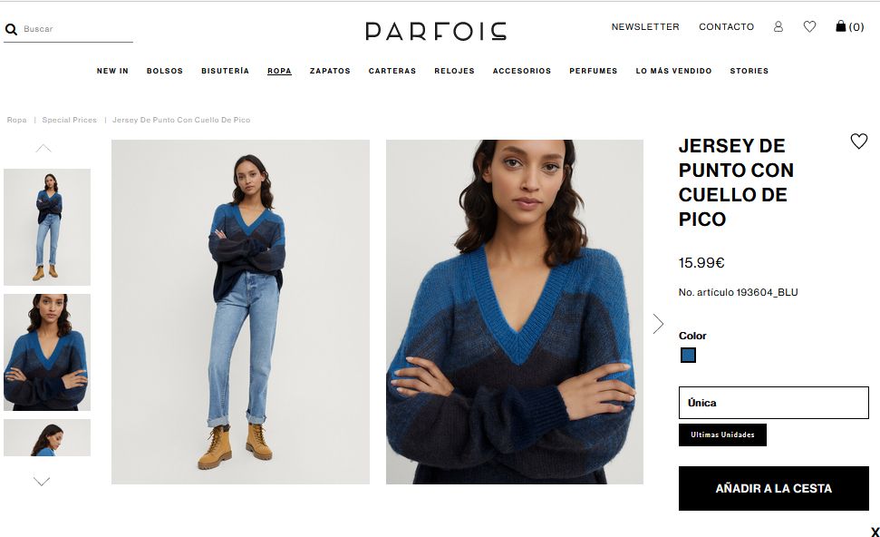Add product to favorites with heart icon

tap(858, 141)
